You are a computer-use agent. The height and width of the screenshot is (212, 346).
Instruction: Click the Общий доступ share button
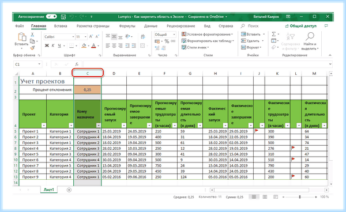301,26
